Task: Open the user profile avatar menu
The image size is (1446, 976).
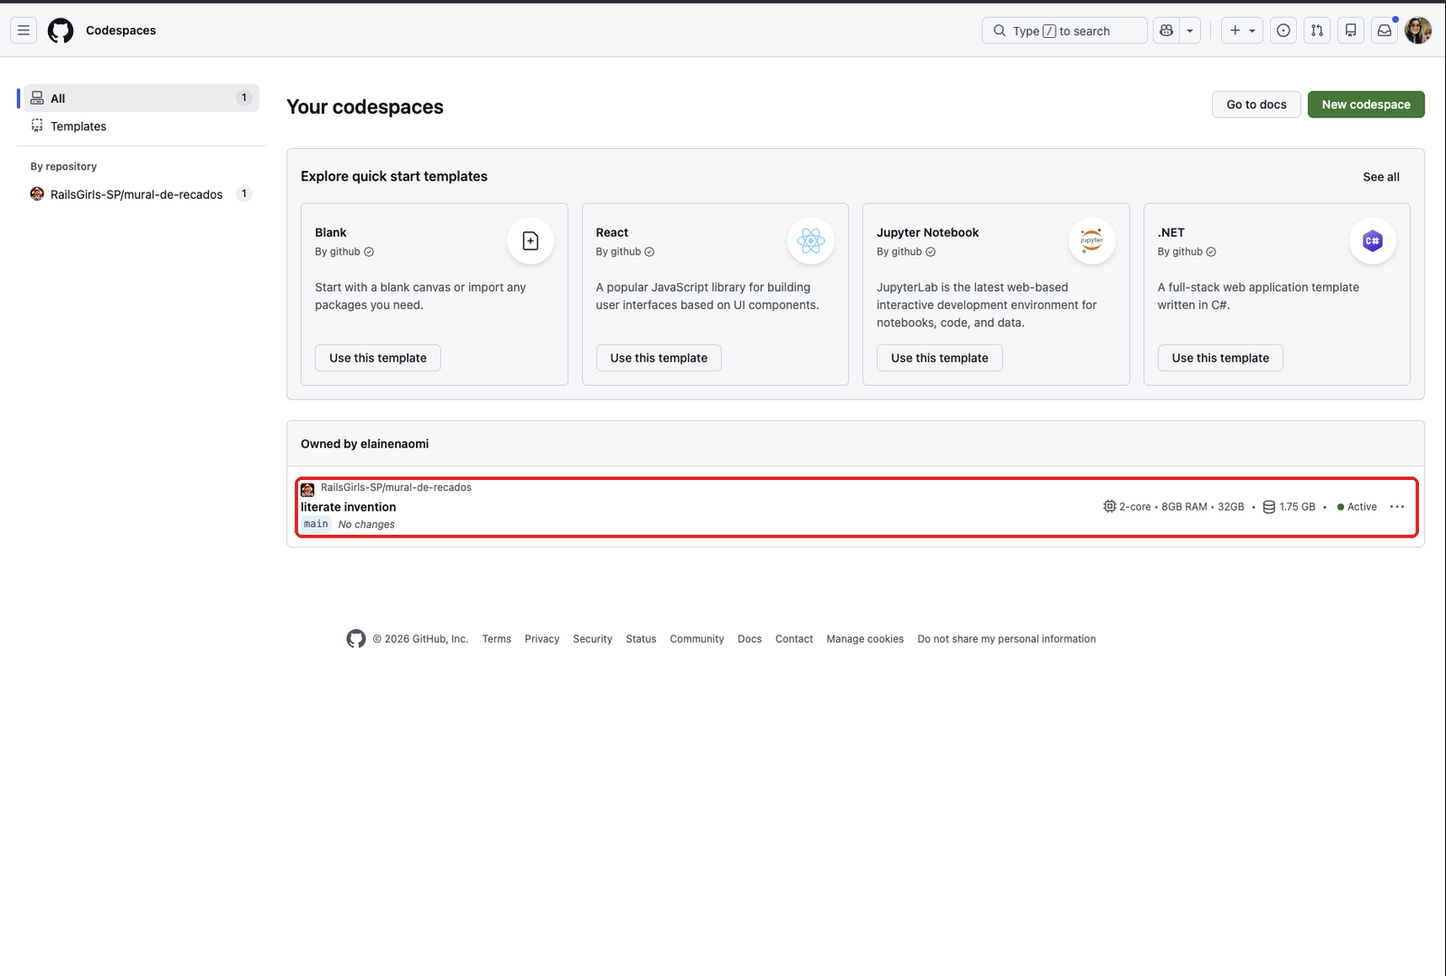Action: coord(1418,31)
